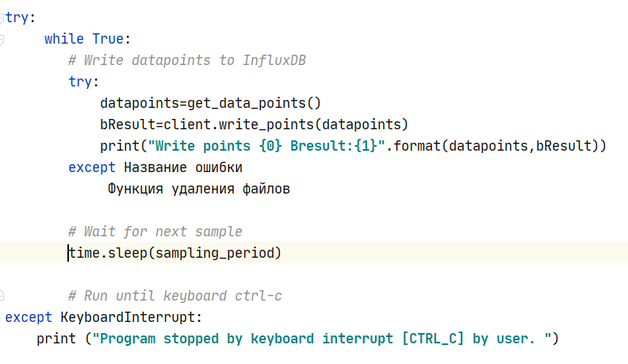This screenshot has height=364, width=628.
Task: Click the format method call
Action: (416, 146)
